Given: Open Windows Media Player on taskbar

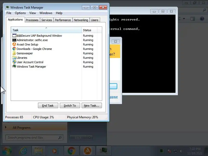Looking at the screenshot, I should [x=55, y=151].
